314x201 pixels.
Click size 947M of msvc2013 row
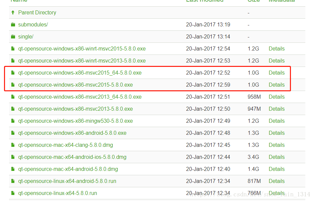tap(254, 109)
